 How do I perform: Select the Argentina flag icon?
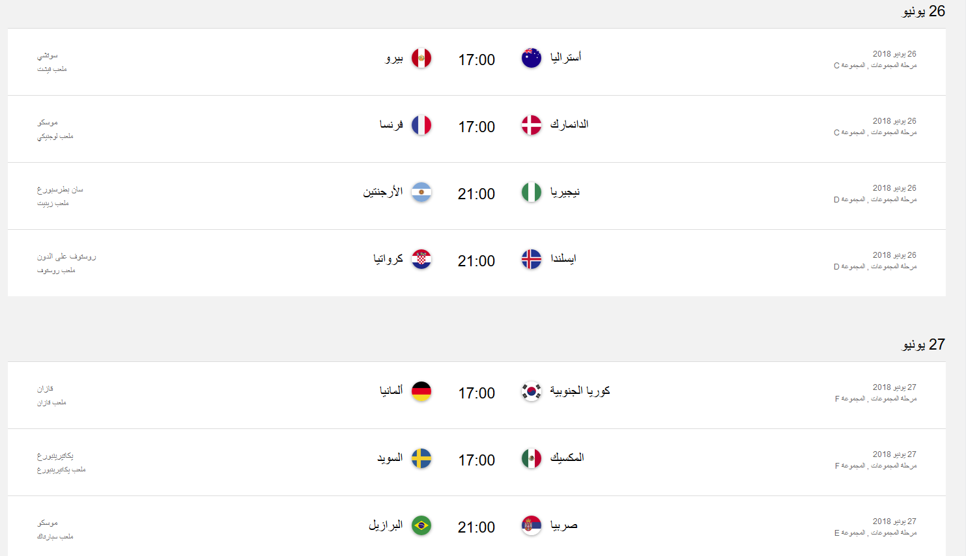coord(422,192)
